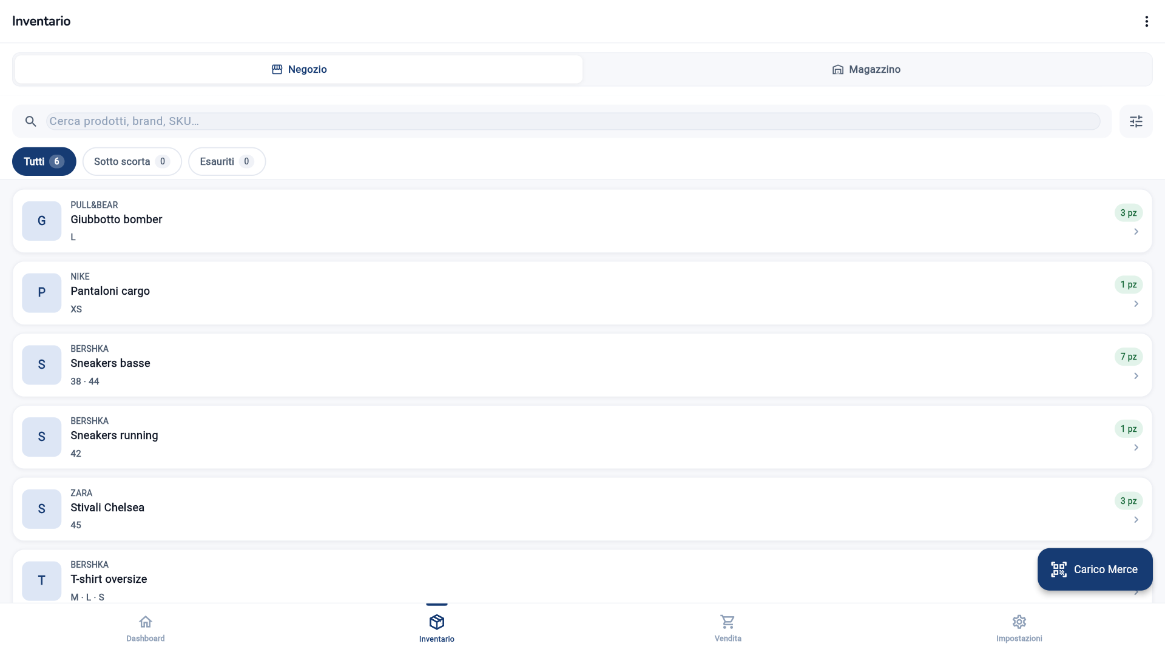This screenshot has width=1165, height=655.
Task: Filter by Esauriti chip
Action: coord(227,161)
